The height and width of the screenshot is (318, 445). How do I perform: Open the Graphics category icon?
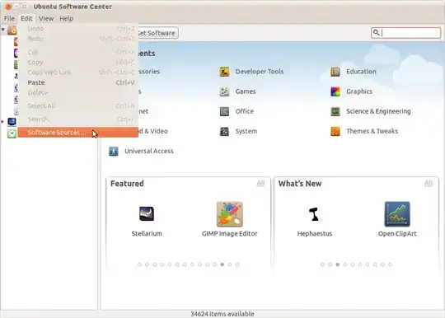335,91
